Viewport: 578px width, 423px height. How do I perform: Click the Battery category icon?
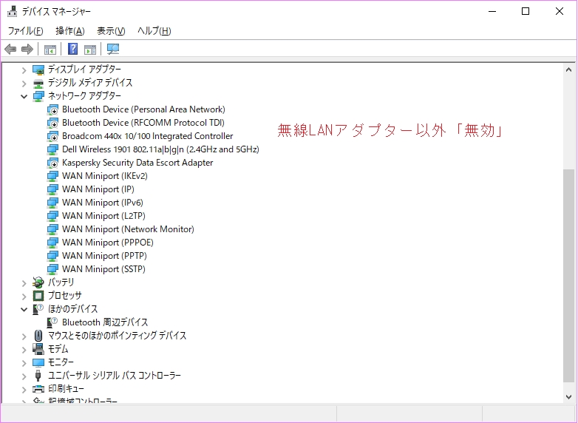38,282
